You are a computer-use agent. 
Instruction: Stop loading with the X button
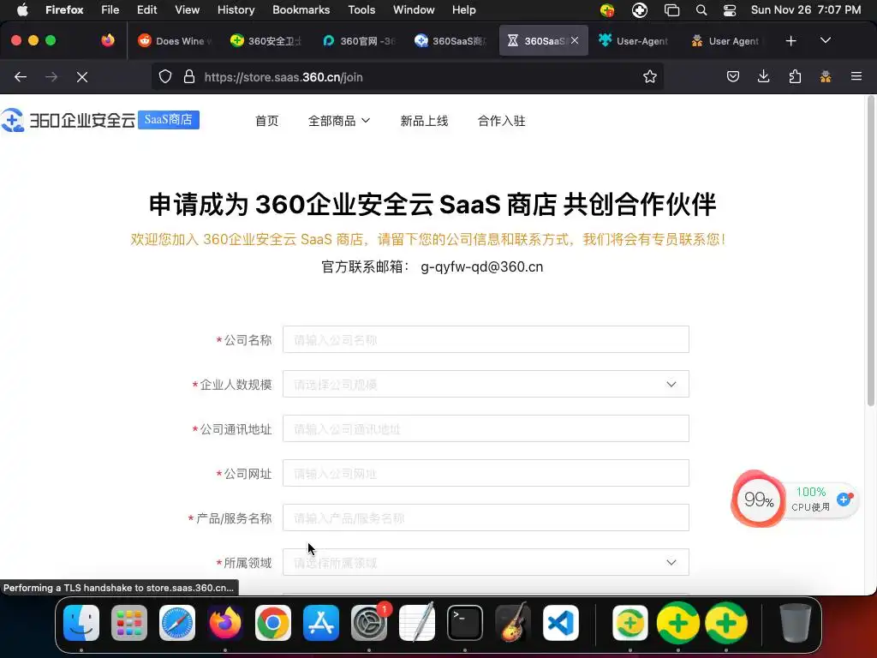(82, 77)
